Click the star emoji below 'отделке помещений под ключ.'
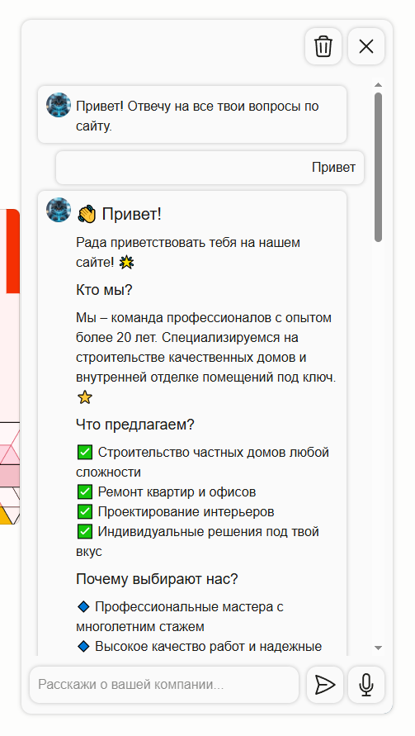This screenshot has height=736, width=415. pyautogui.click(x=85, y=397)
